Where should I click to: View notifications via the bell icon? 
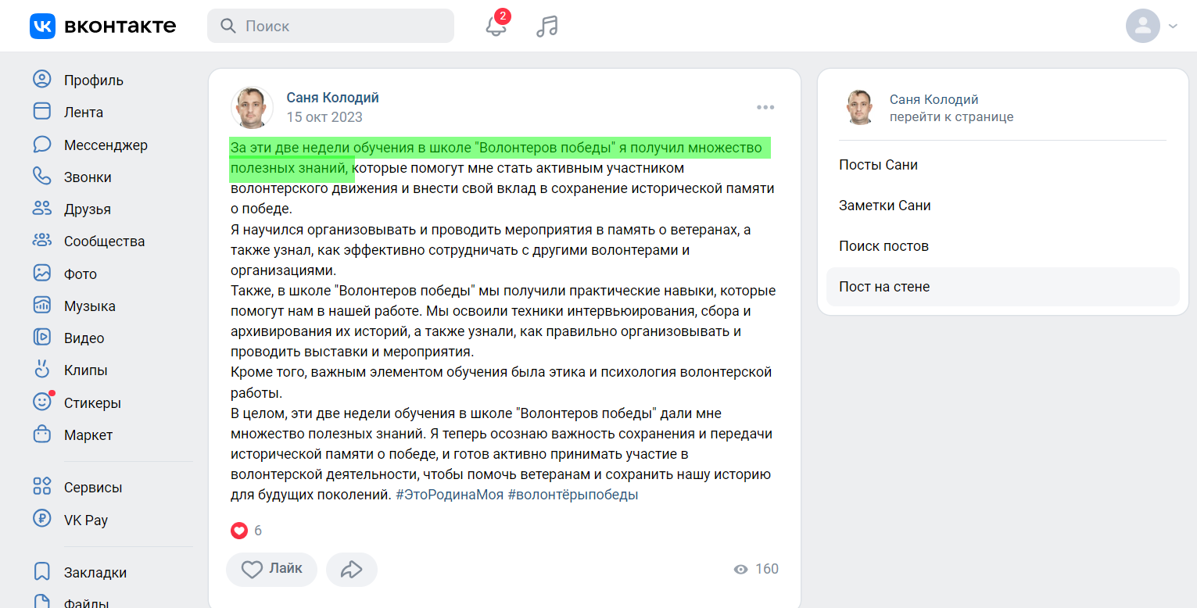(x=495, y=26)
